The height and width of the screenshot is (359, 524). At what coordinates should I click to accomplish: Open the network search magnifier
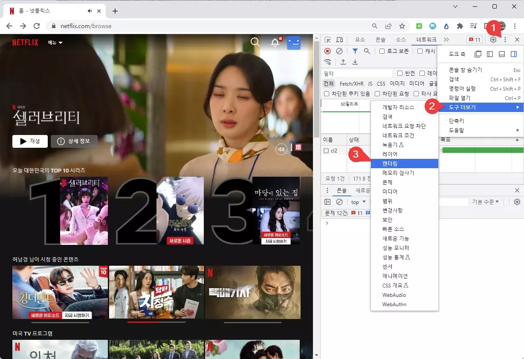[x=367, y=51]
